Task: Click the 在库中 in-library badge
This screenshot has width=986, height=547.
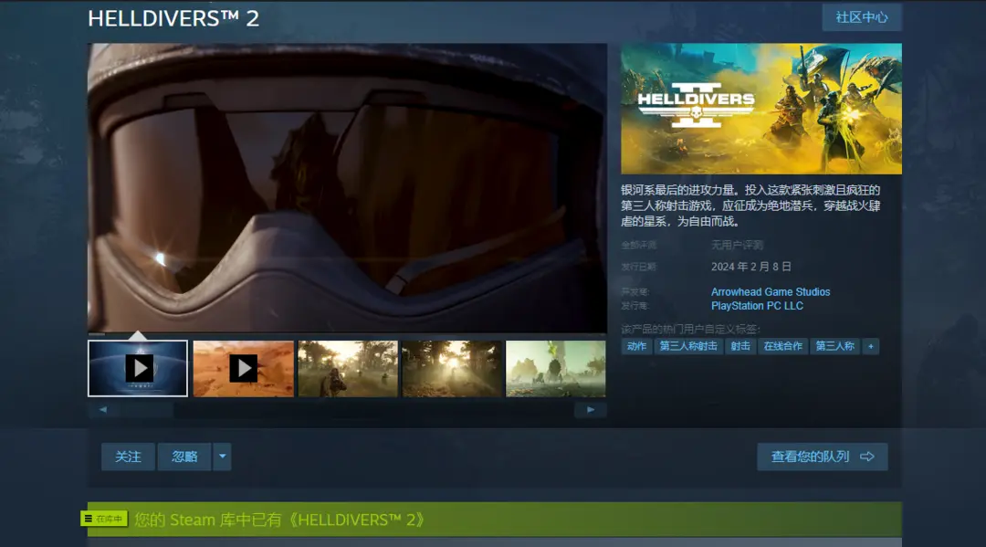Action: tap(104, 519)
